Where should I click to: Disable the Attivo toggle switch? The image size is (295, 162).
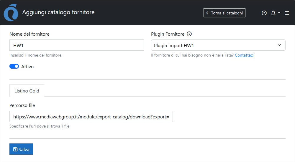(14, 67)
